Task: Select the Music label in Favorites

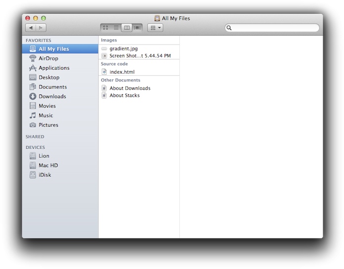Action: pyautogui.click(x=46, y=115)
